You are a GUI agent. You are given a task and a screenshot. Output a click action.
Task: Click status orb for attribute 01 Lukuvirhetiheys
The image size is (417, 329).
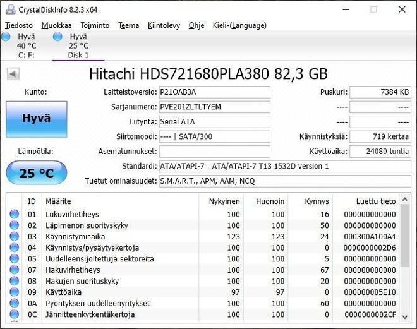pos(15,214)
